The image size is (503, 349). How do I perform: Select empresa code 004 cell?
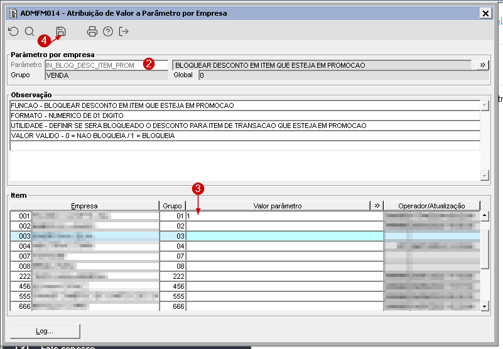click(x=21, y=246)
